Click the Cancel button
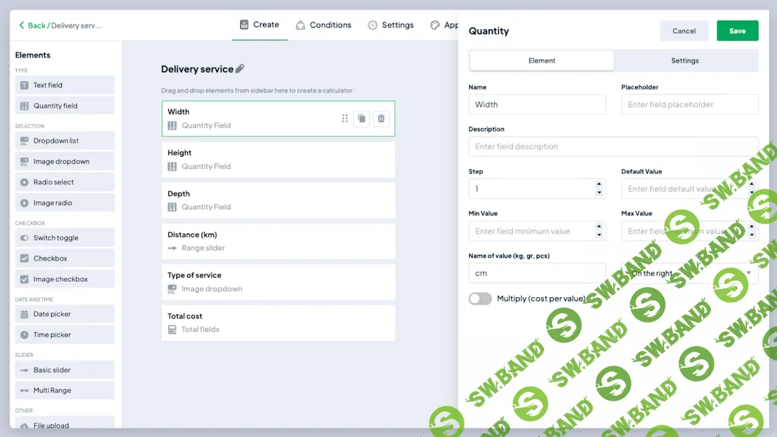777x437 pixels. [x=684, y=31]
